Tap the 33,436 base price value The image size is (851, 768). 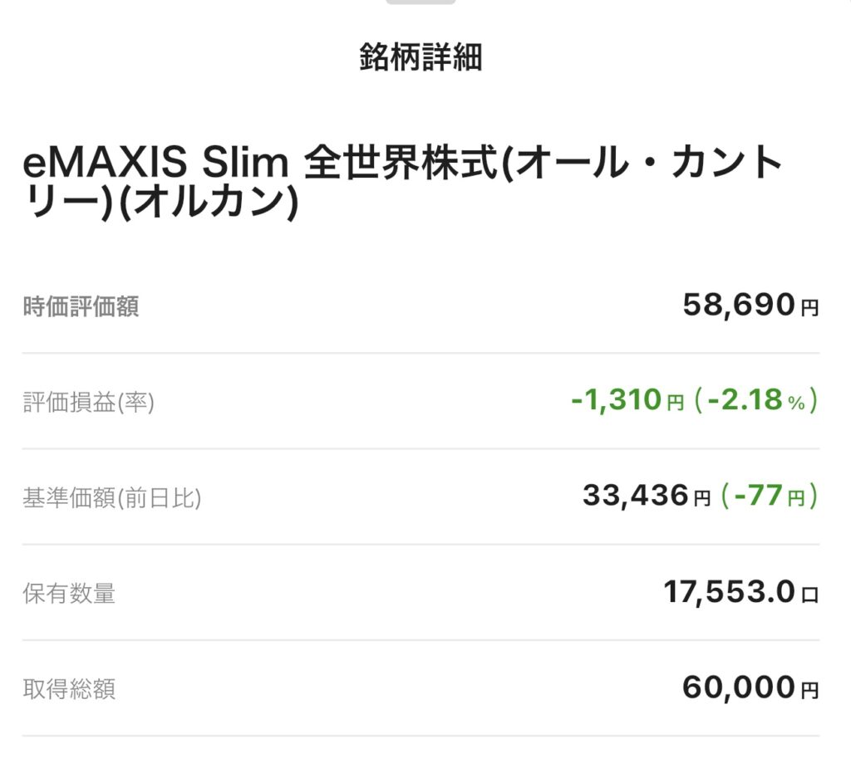pyautogui.click(x=636, y=497)
